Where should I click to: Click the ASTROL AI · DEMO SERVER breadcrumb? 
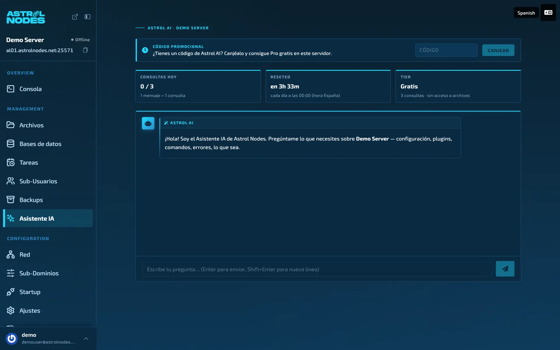click(178, 28)
